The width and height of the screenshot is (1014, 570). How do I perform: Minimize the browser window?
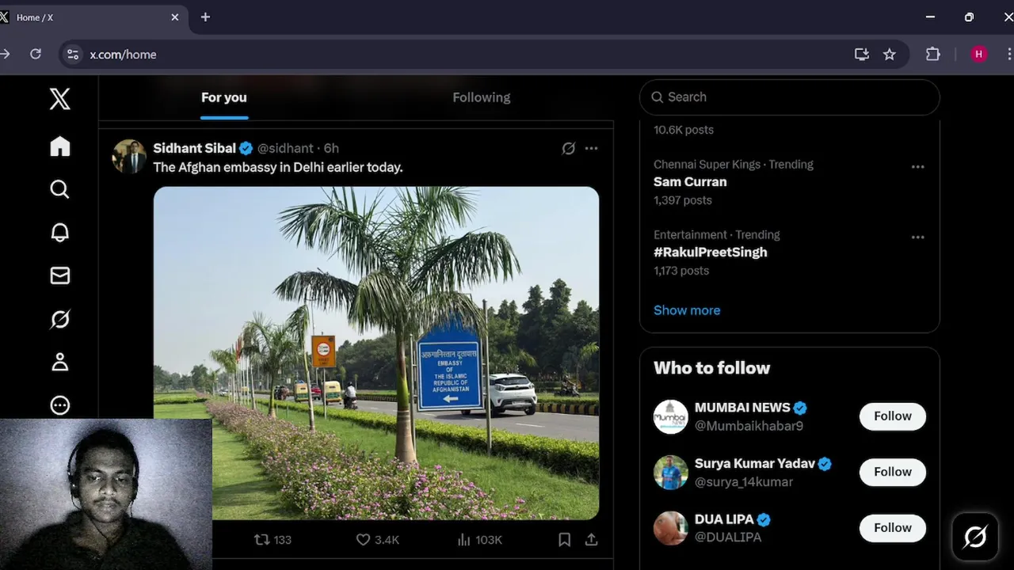click(x=931, y=17)
